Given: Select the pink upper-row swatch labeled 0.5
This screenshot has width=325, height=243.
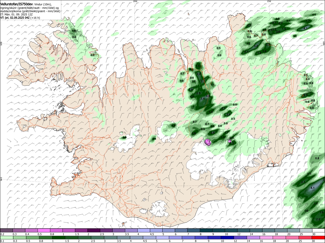Looking at the screenshot, I should pyautogui.click(x=44, y=230).
